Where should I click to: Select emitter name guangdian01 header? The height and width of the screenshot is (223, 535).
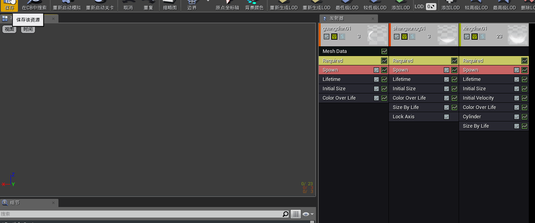(337, 28)
